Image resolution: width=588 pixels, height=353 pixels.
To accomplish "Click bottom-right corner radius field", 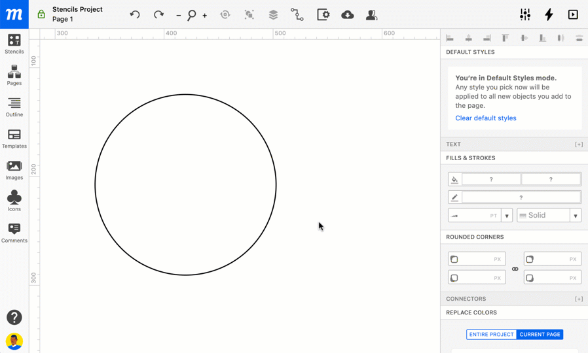I will [x=553, y=277].
